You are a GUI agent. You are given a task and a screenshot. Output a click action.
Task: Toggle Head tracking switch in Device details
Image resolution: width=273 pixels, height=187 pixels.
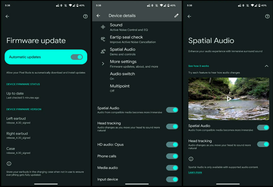tap(172, 126)
